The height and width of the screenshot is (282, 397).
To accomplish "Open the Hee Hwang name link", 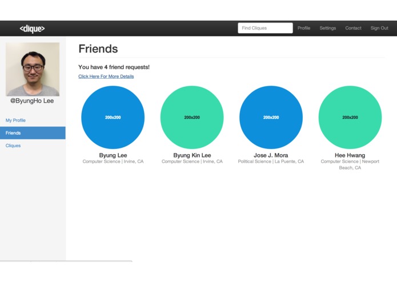I will [x=350, y=155].
